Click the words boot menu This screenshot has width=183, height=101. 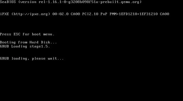pyautogui.click(x=42, y=34)
